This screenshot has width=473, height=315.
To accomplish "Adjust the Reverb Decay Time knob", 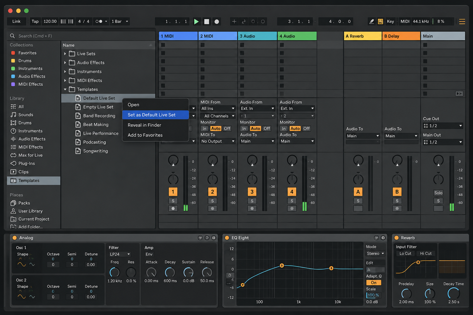I will [x=453, y=293].
